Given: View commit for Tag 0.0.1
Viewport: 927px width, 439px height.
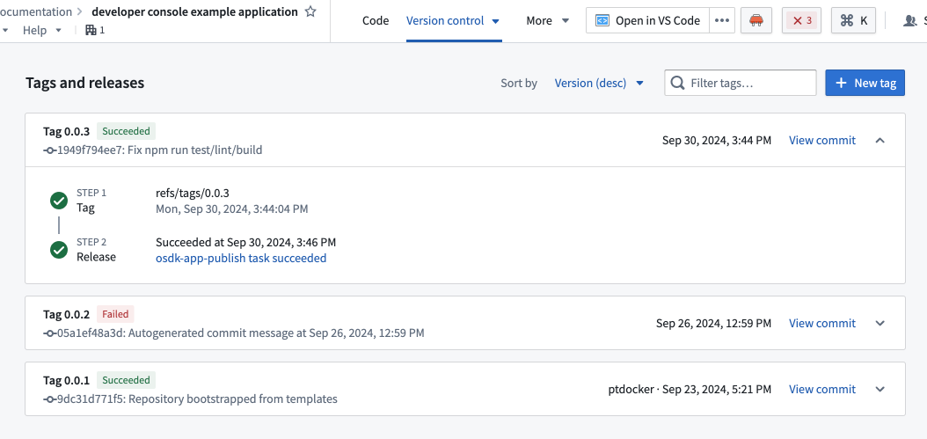Looking at the screenshot, I should [821, 390].
